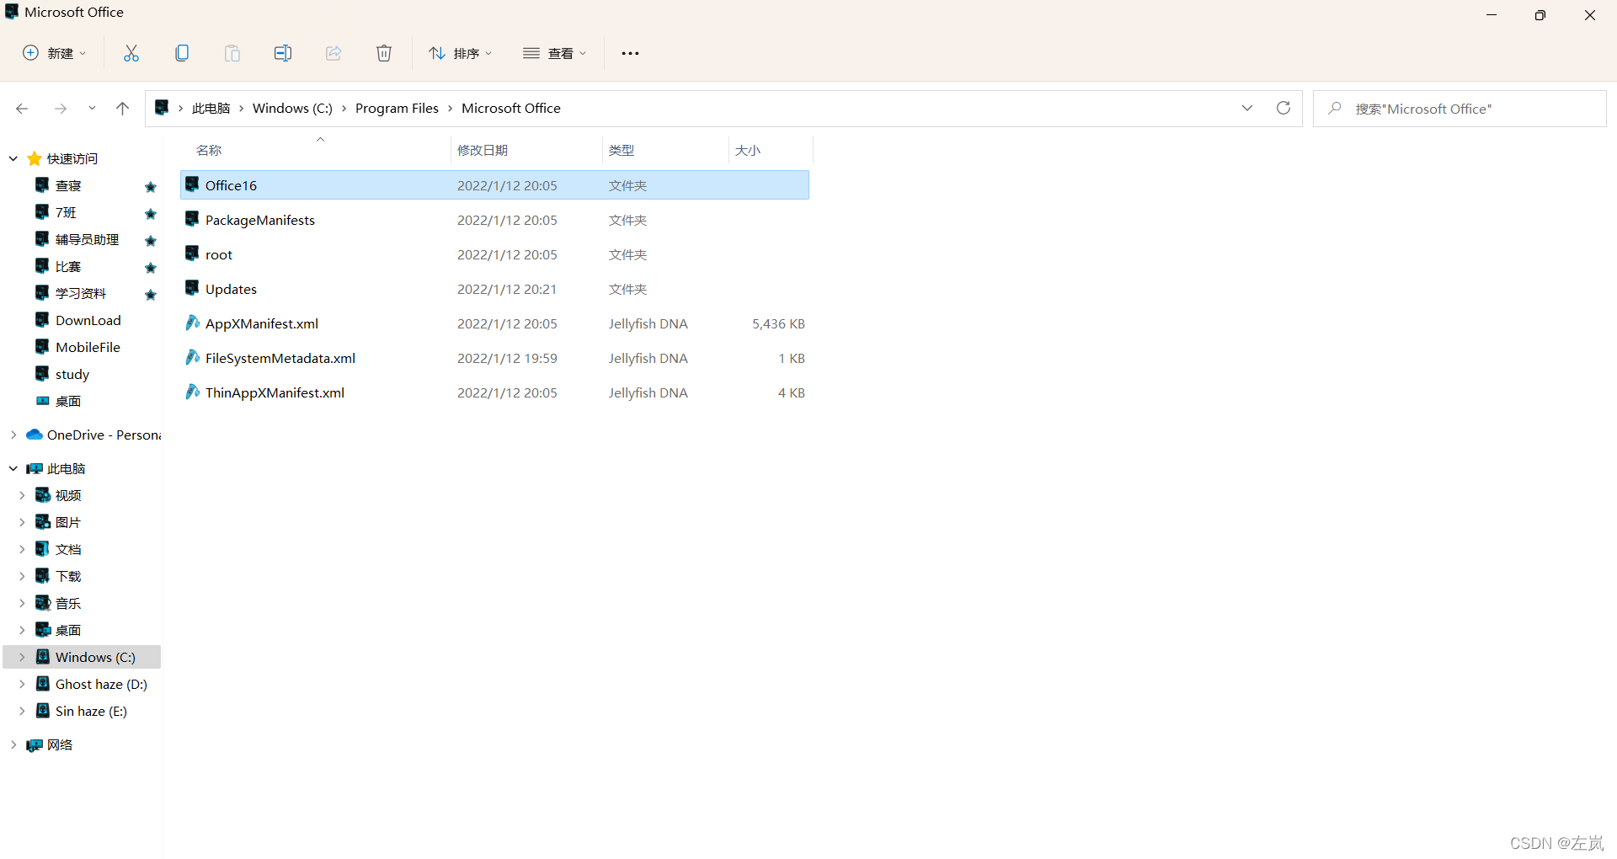Open 7班 in quick access
Image resolution: width=1617 pixels, height=859 pixels.
tap(66, 212)
